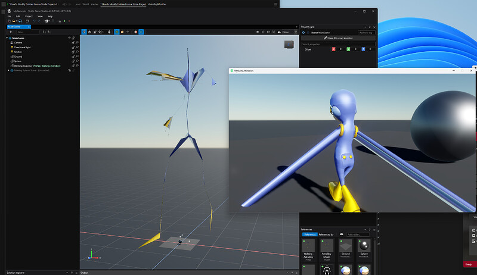477x275 pixels.
Task: Open the Help menu
Action: click(x=50, y=17)
